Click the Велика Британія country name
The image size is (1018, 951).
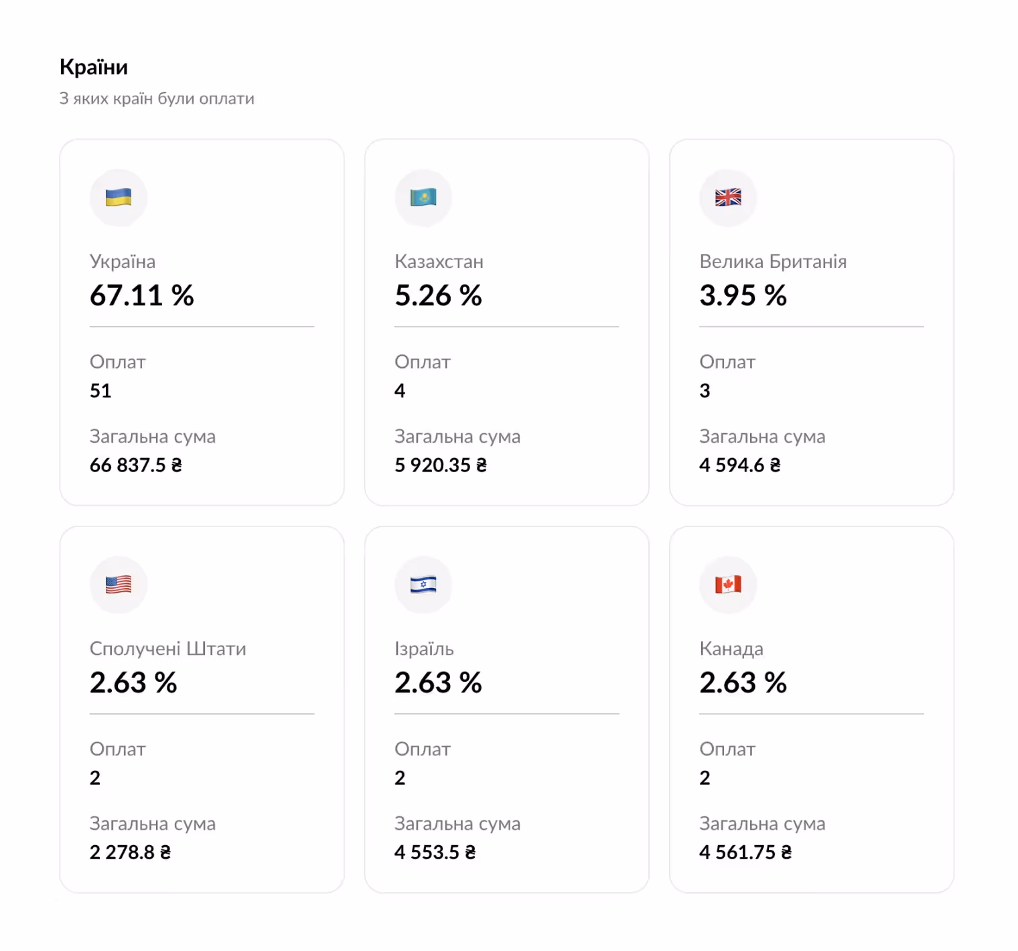[x=773, y=261]
